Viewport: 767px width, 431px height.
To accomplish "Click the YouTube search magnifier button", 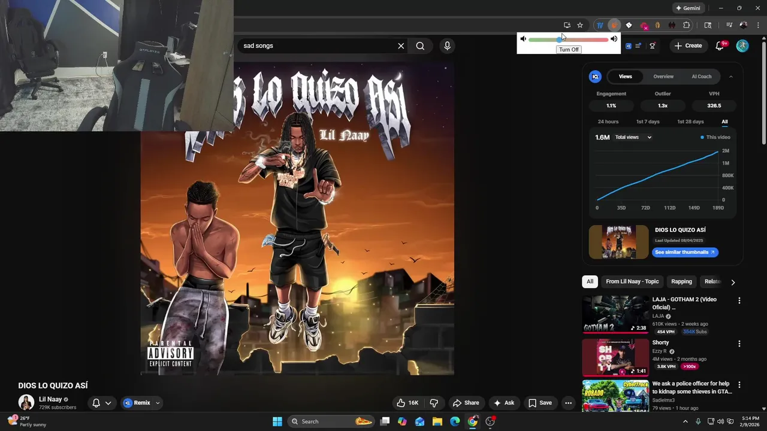I will [x=420, y=46].
